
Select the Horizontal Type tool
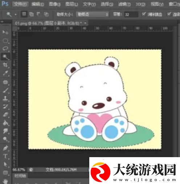5,156
